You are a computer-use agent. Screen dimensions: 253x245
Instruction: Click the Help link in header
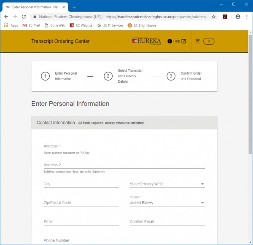coord(176,41)
